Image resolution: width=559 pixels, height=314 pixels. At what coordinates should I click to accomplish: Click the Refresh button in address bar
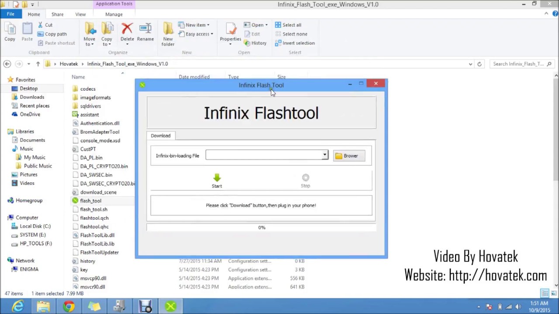(479, 64)
